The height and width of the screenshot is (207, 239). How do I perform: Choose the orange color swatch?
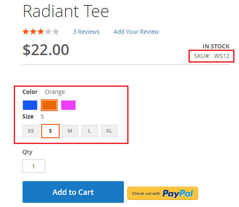[x=49, y=105]
